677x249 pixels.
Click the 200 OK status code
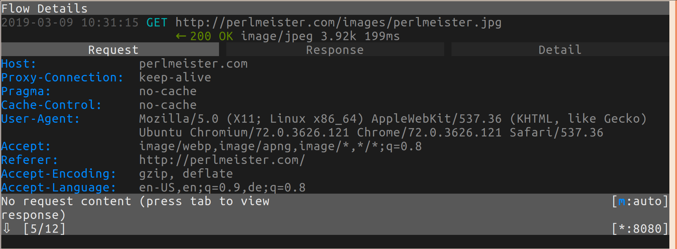[211, 36]
